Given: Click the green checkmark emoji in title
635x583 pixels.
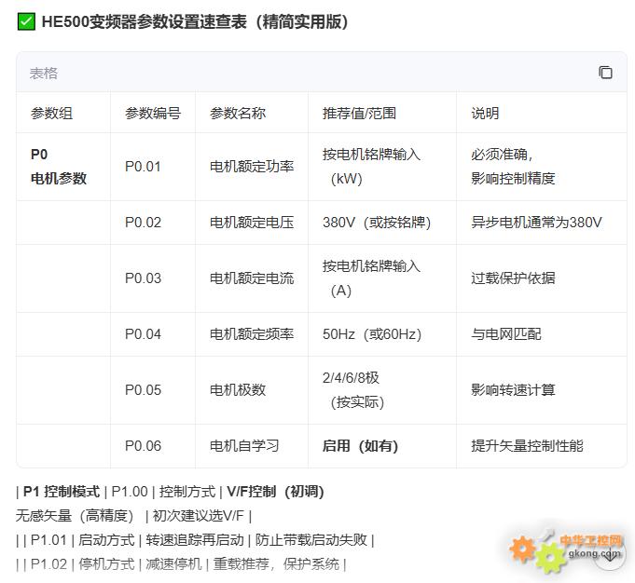Looking at the screenshot, I should [x=26, y=21].
